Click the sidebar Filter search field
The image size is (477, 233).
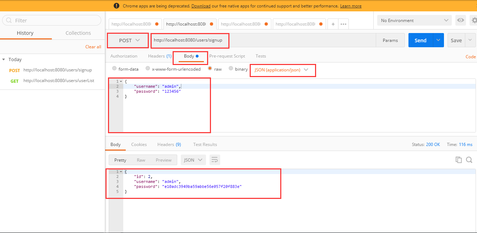(x=52, y=20)
